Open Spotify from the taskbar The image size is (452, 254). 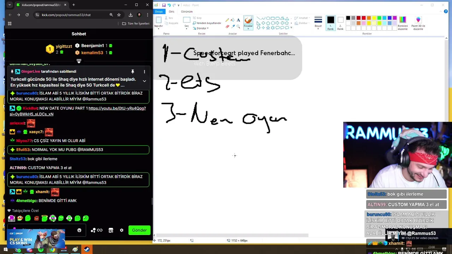pyautogui.click(x=41, y=250)
